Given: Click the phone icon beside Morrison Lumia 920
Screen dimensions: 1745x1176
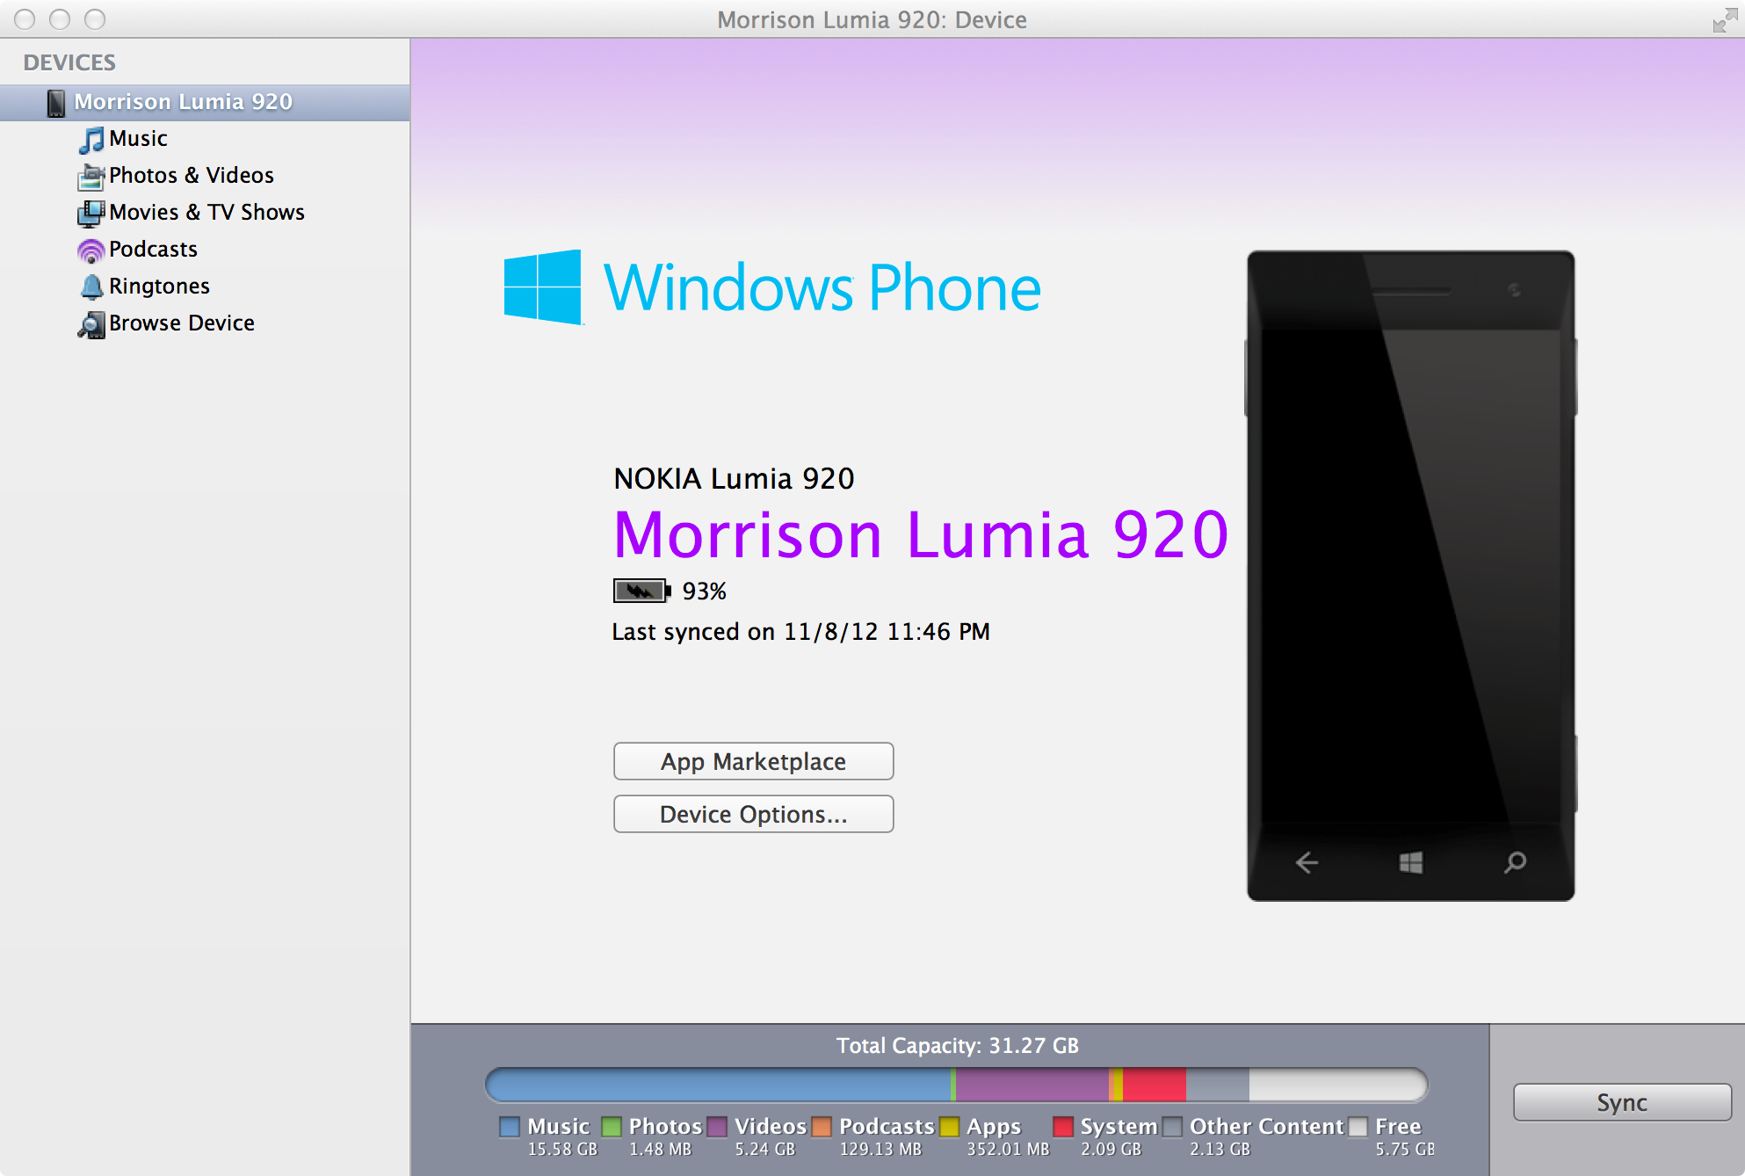Looking at the screenshot, I should pyautogui.click(x=56, y=103).
